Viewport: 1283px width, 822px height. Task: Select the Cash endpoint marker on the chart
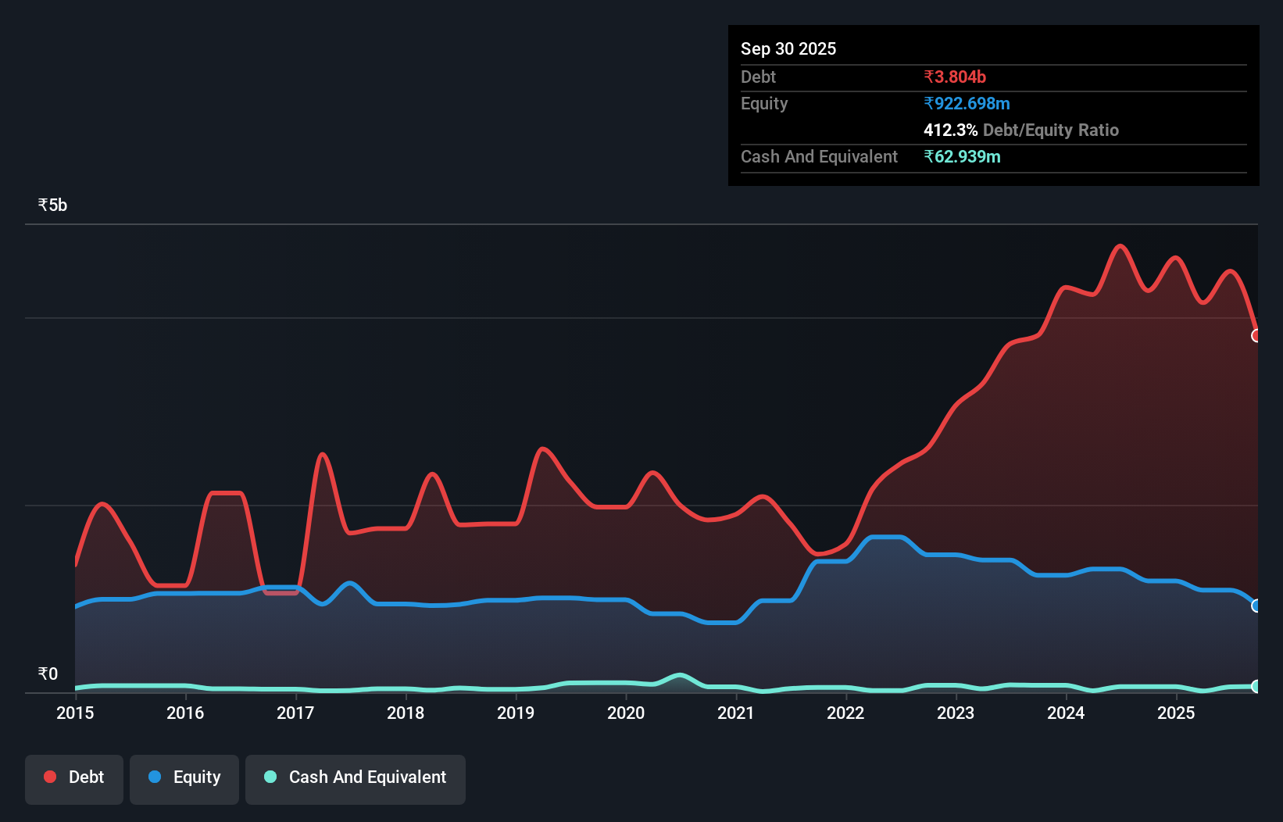click(x=1256, y=687)
